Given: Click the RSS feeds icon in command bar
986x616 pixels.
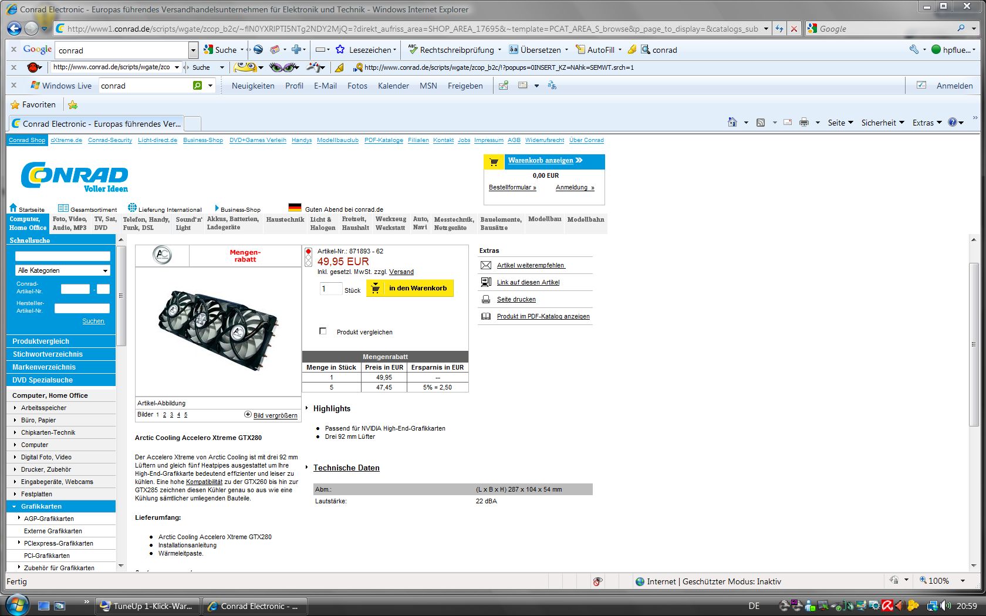Looking at the screenshot, I should coord(761,123).
